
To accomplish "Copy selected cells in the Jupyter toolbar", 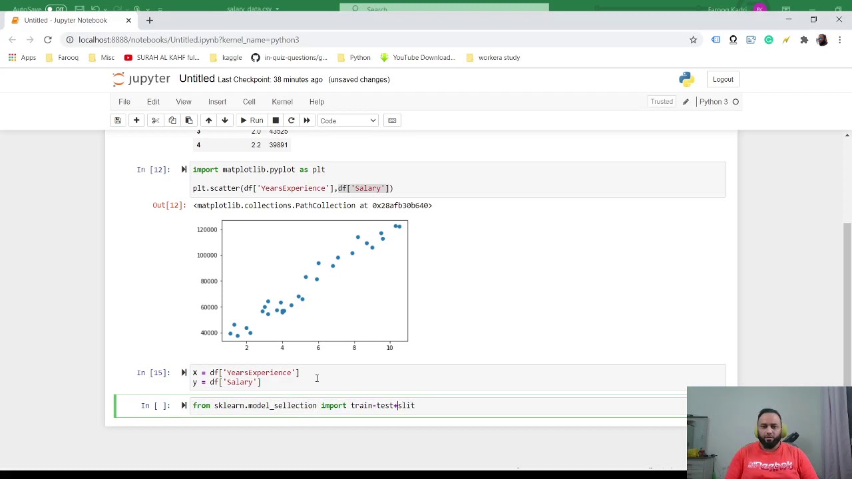I will click(x=172, y=120).
